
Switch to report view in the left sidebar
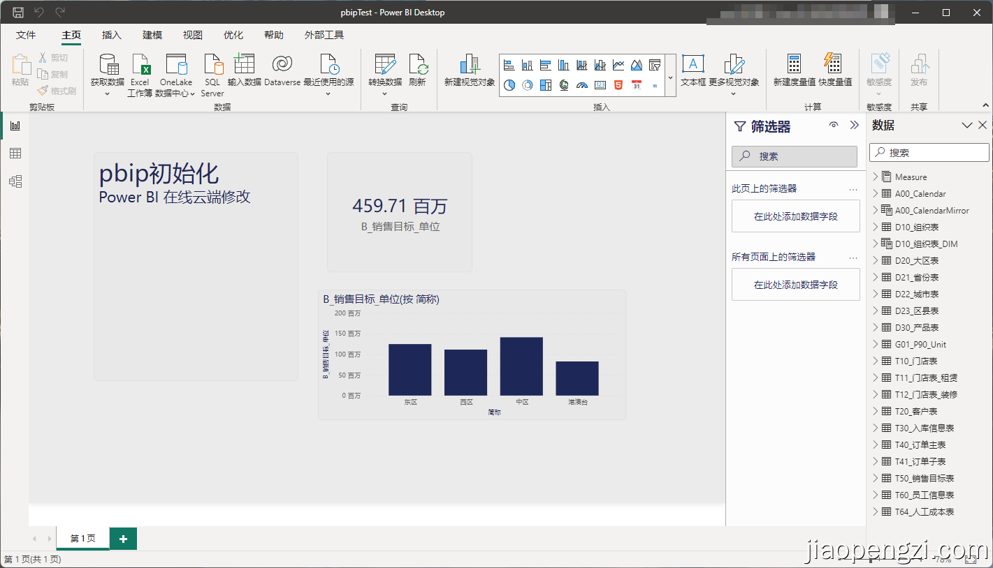point(15,126)
